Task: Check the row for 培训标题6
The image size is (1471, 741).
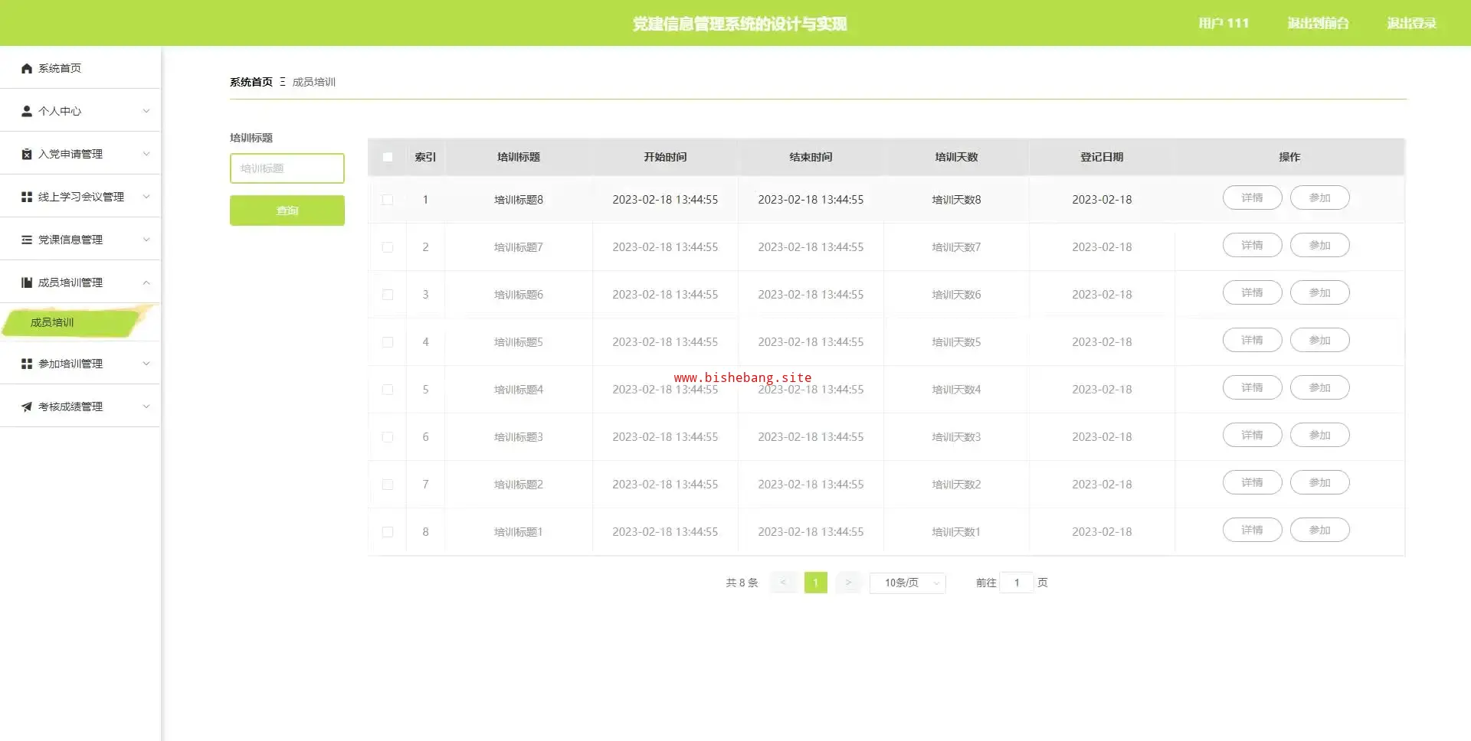Action: [388, 295]
